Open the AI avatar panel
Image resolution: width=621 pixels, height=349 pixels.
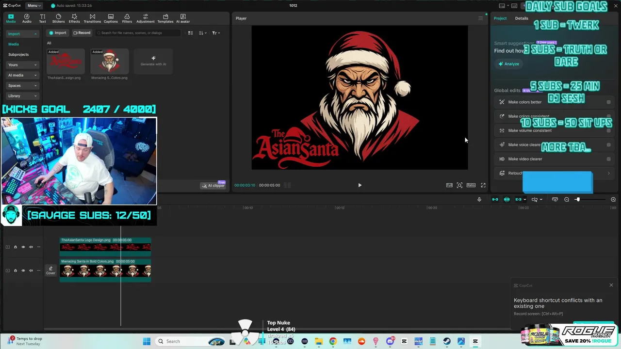[x=183, y=18]
